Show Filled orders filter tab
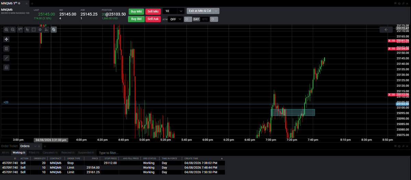 pyautogui.click(x=34, y=152)
